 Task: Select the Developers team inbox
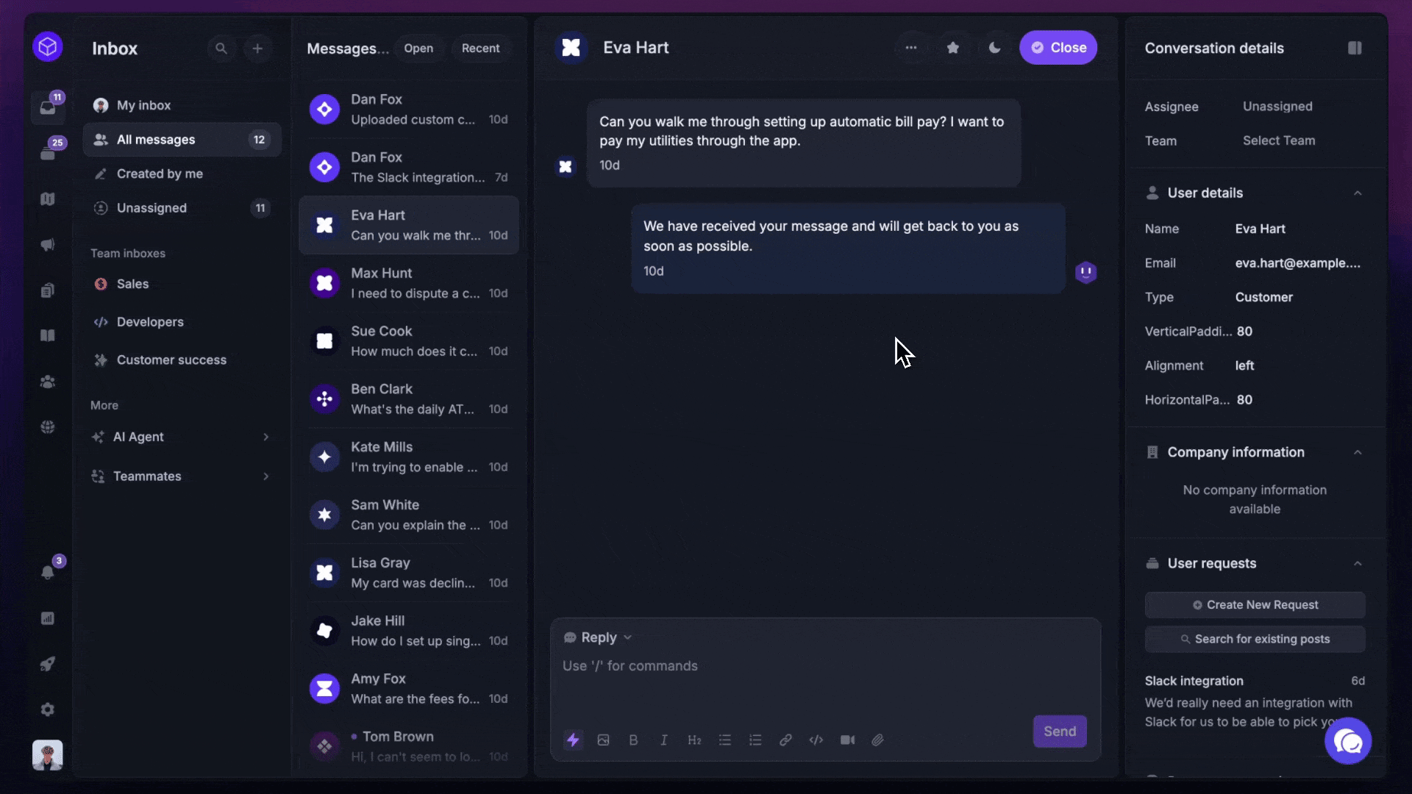click(150, 322)
